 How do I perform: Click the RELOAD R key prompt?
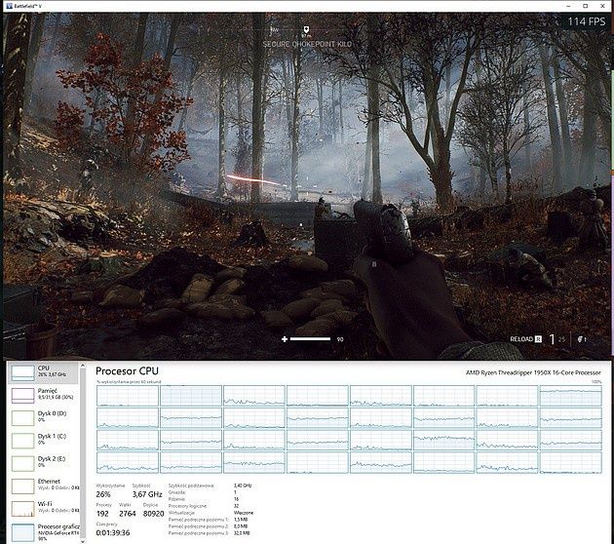[526, 339]
